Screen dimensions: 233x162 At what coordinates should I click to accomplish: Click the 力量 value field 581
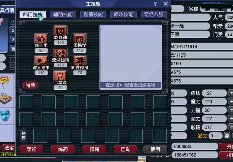[x=214, y=110]
